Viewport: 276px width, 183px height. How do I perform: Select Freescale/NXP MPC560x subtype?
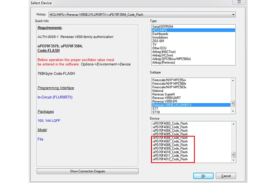click(x=191, y=83)
